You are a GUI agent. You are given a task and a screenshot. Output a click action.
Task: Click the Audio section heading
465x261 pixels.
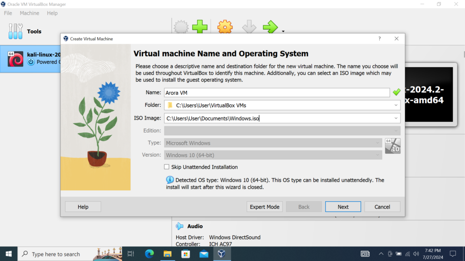195,226
